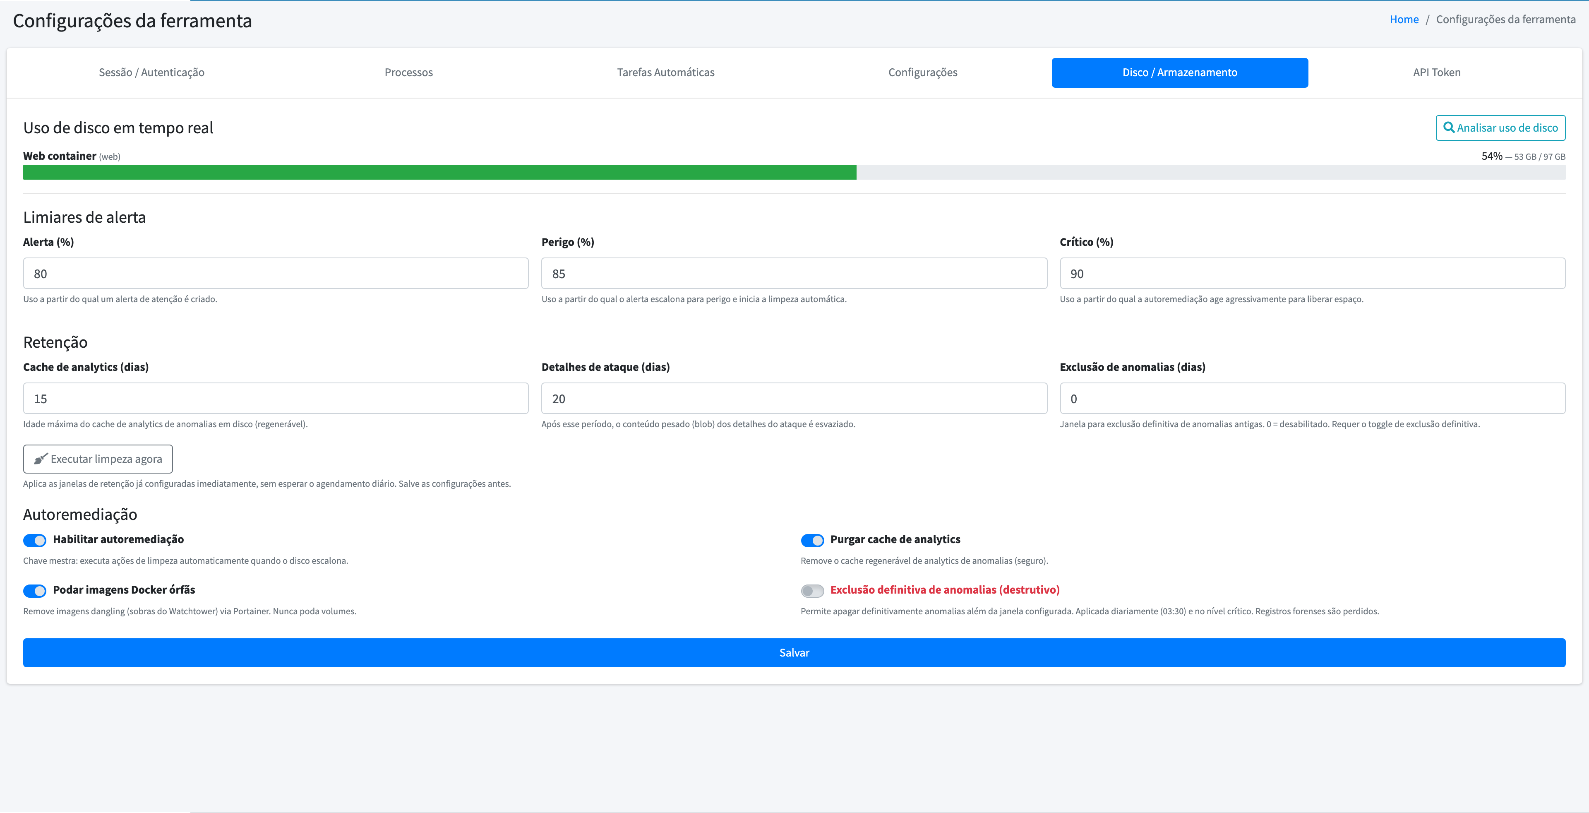Turn off Podar imagens Docker órfãs
1589x813 pixels.
pyautogui.click(x=34, y=591)
